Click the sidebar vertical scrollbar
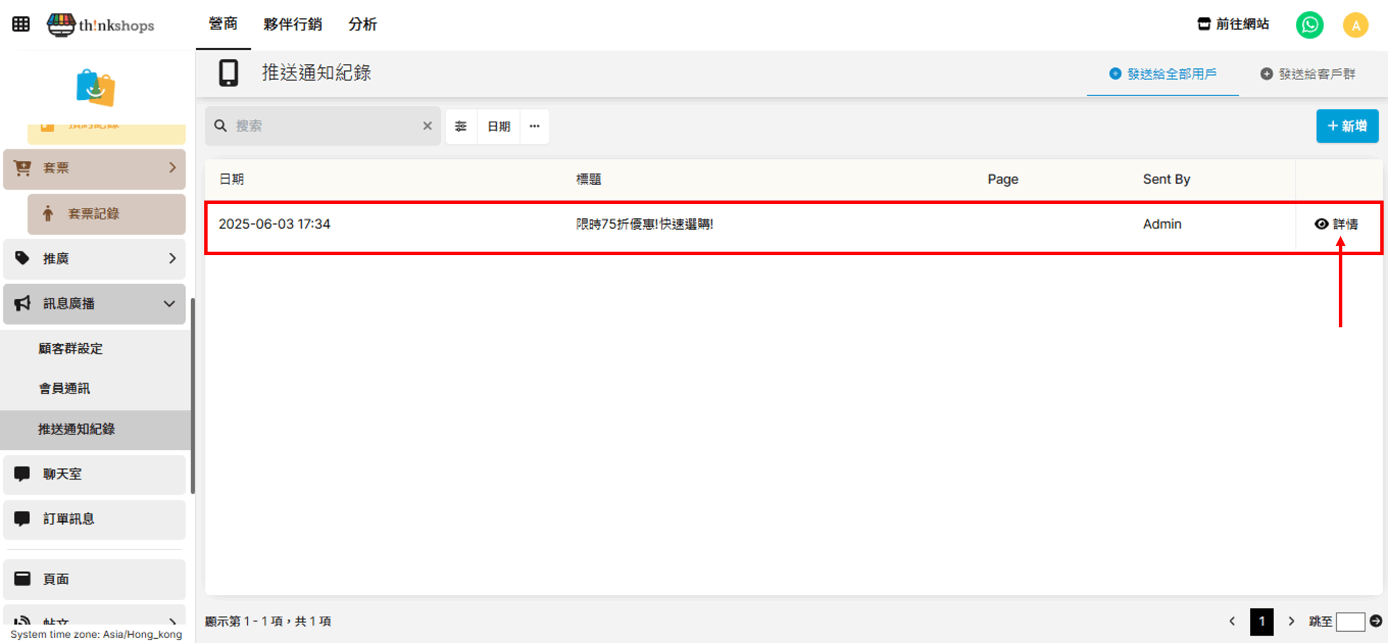The height and width of the screenshot is (643, 1388). point(192,396)
